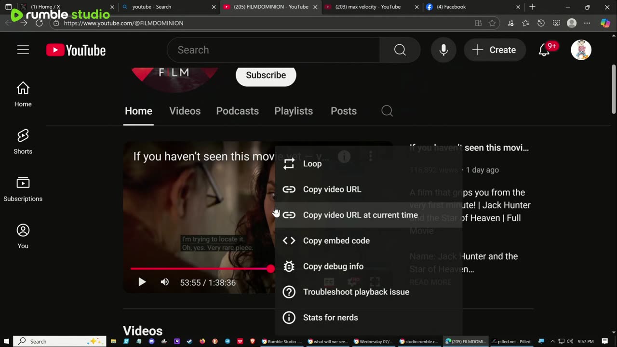
Task: Click the page vertical scrollbar
Action: tap(614, 89)
